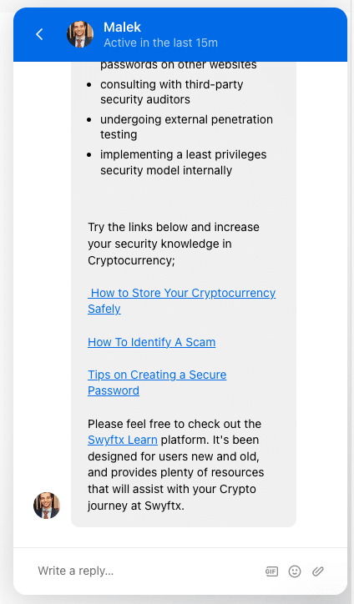
Task: Open the GIF picker
Action: [271, 571]
